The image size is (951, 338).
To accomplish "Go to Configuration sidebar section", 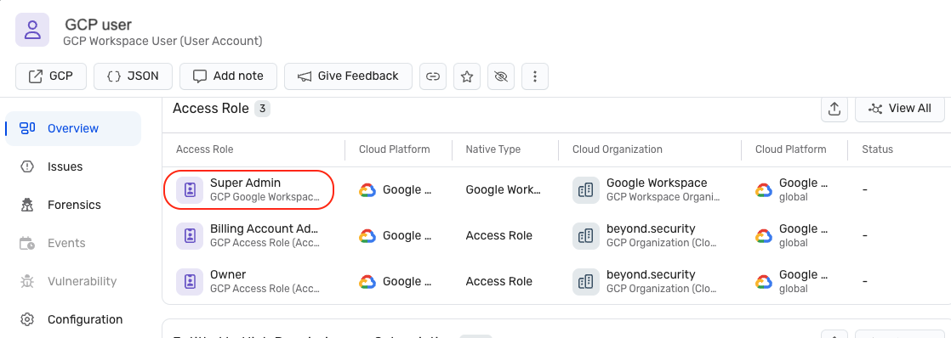I will pyautogui.click(x=85, y=319).
